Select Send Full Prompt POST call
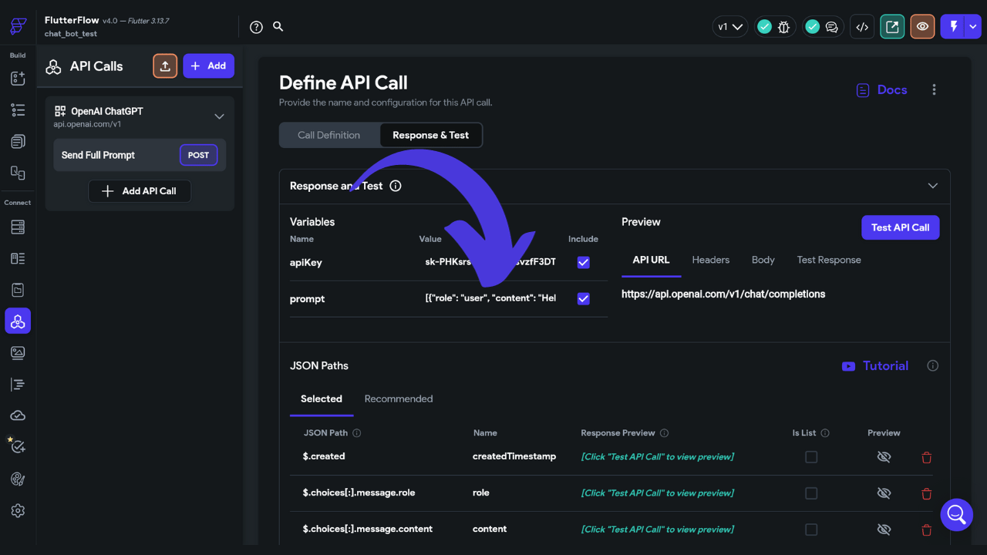 (140, 155)
